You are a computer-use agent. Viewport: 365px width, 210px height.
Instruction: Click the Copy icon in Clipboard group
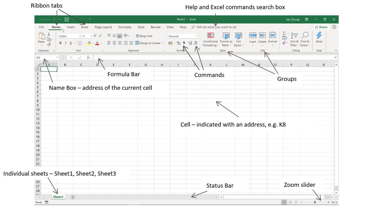(49, 39)
